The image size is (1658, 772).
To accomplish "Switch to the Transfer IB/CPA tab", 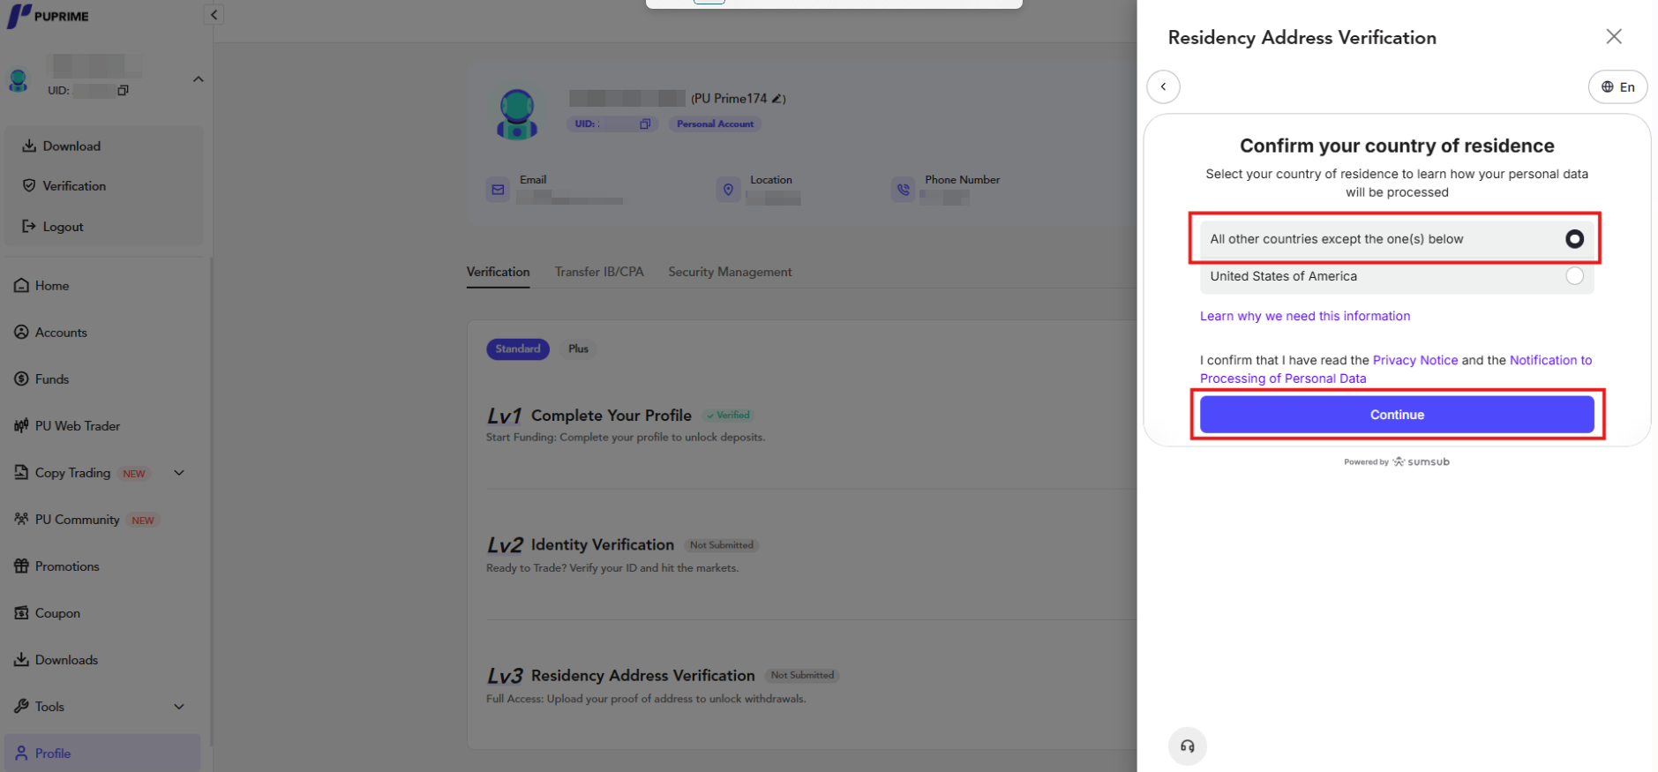I will click(599, 272).
